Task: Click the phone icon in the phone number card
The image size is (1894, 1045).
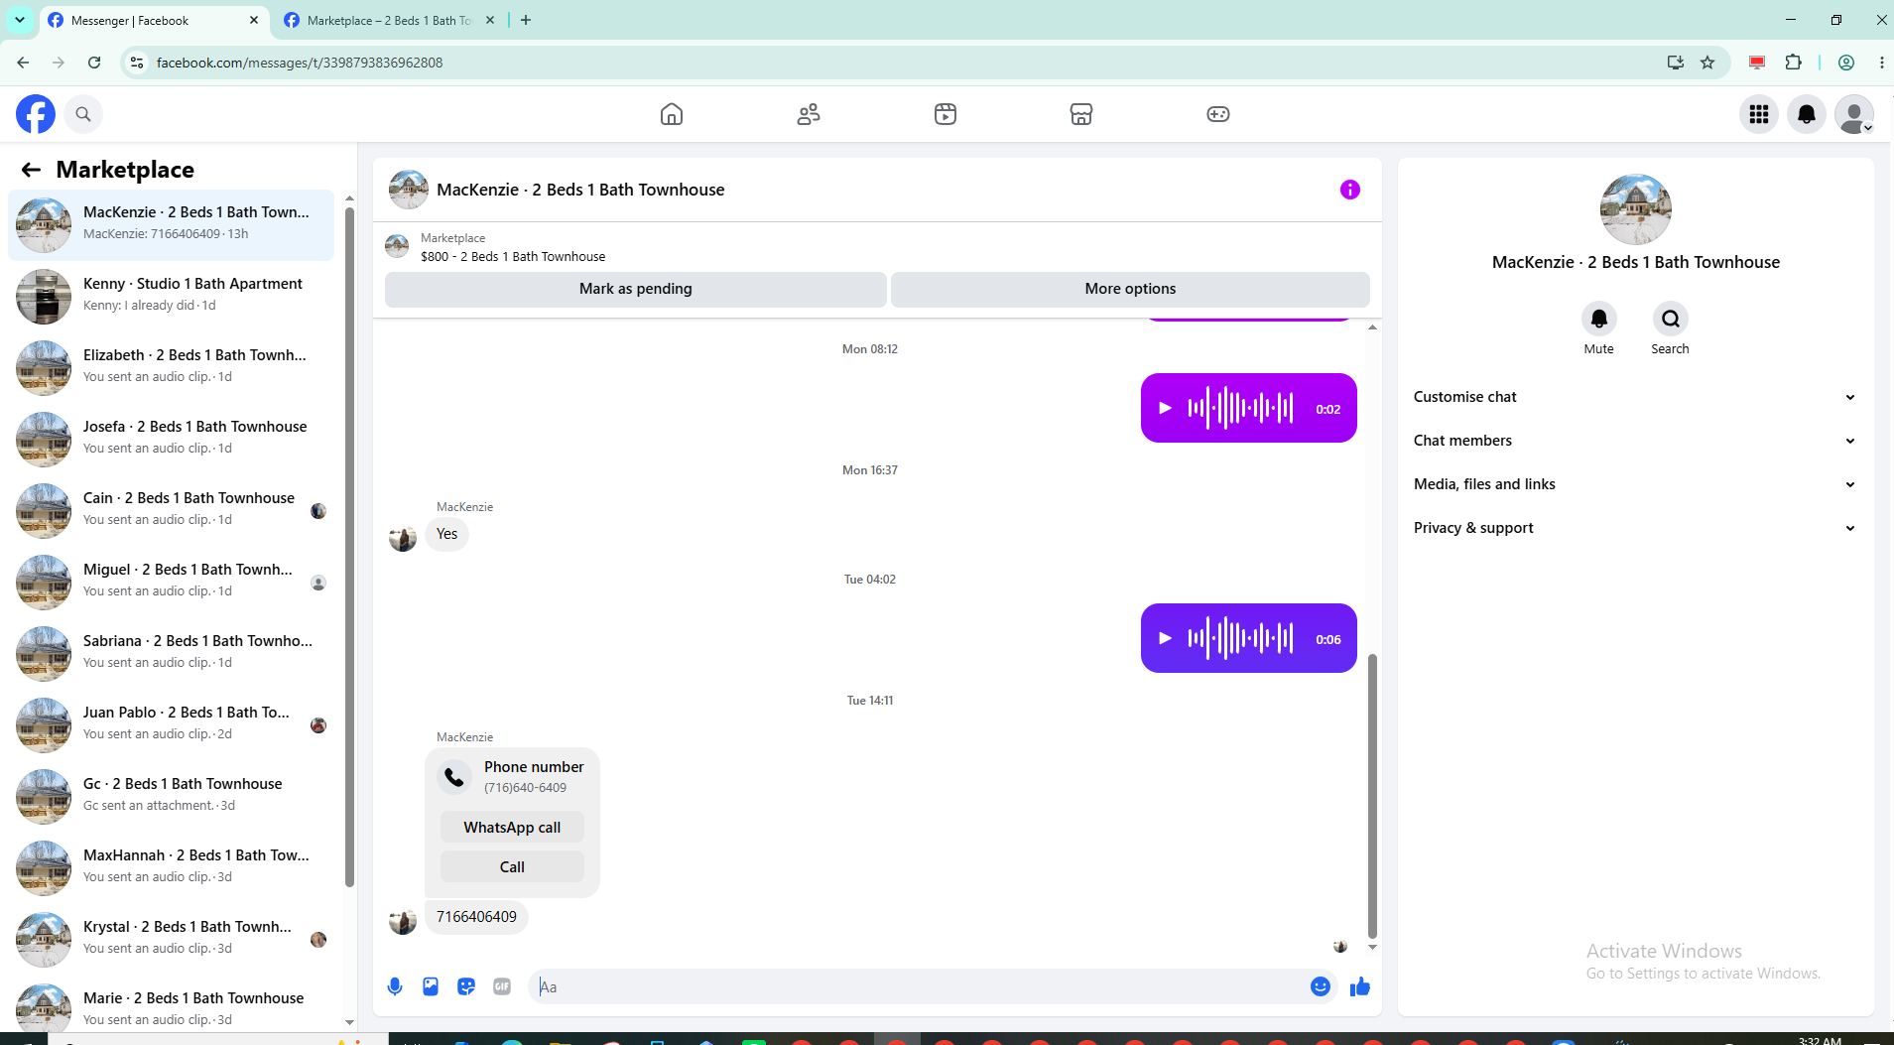Action: point(454,777)
